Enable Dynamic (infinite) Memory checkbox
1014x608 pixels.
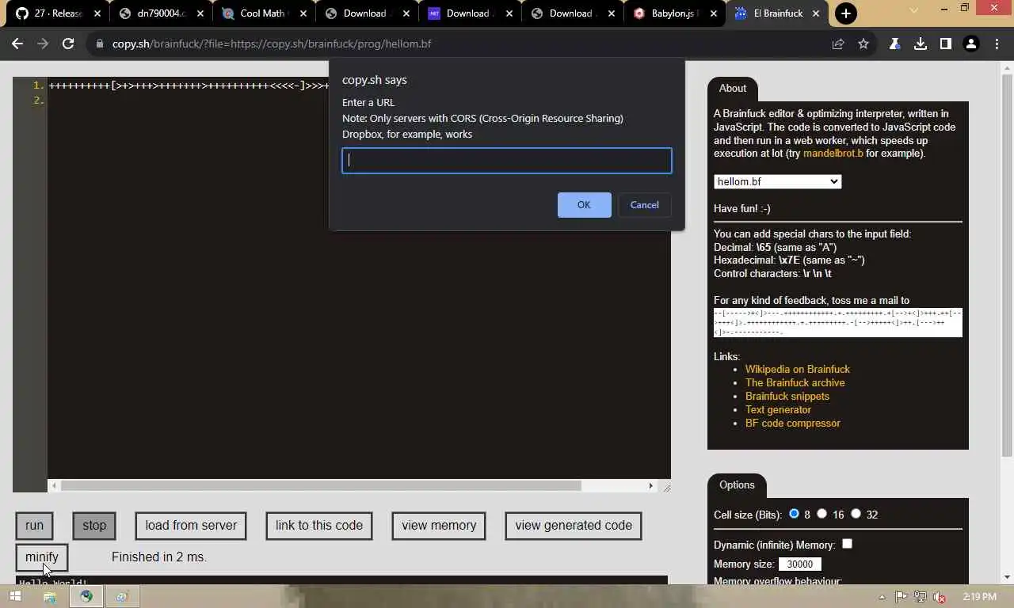pos(847,544)
